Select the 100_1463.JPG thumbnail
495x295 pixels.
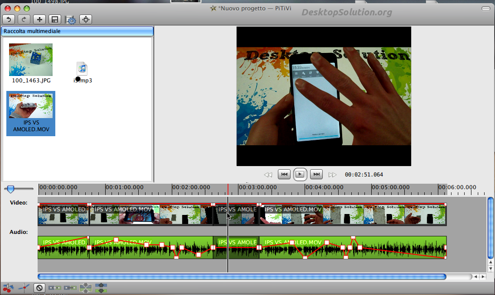[31, 63]
